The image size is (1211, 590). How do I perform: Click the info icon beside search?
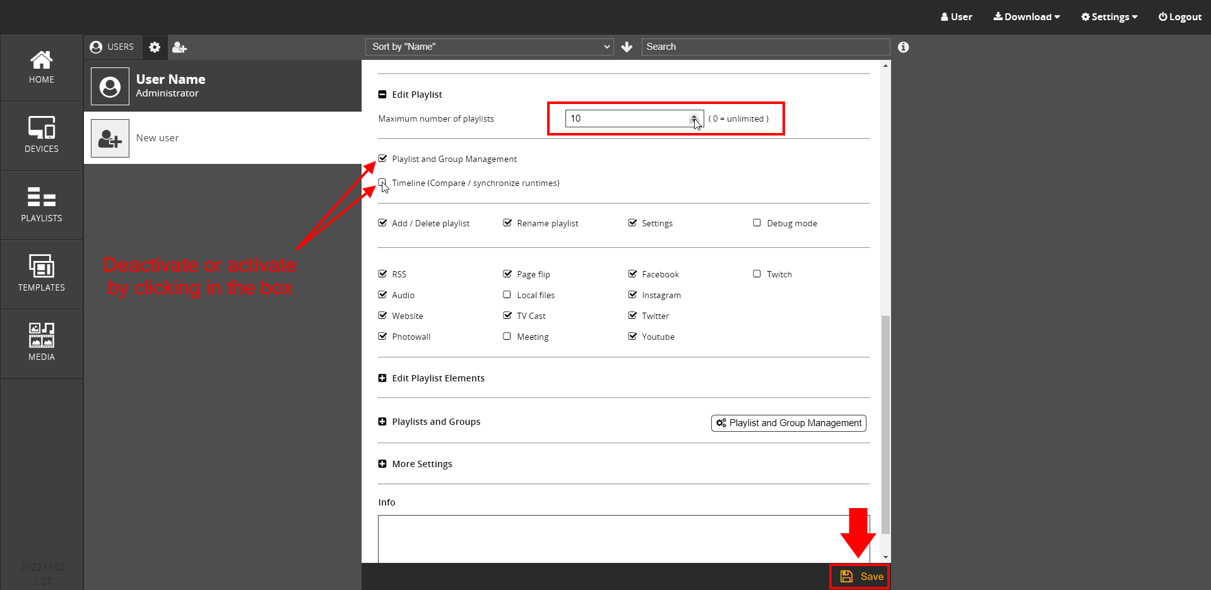904,47
